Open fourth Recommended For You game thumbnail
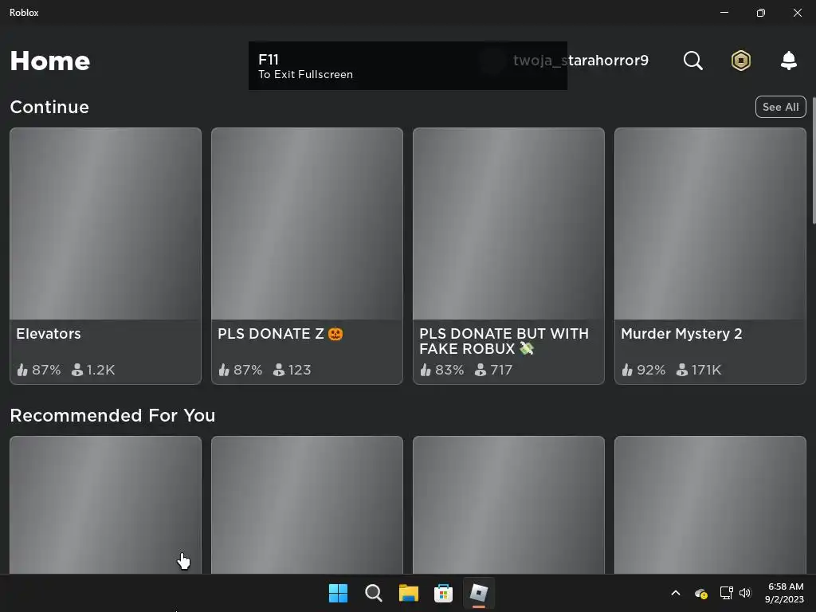 710,504
